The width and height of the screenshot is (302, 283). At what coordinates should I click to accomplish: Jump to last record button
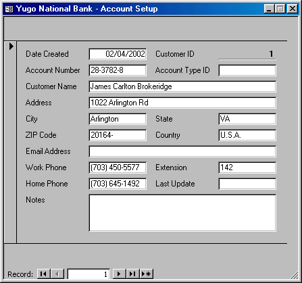(132, 274)
